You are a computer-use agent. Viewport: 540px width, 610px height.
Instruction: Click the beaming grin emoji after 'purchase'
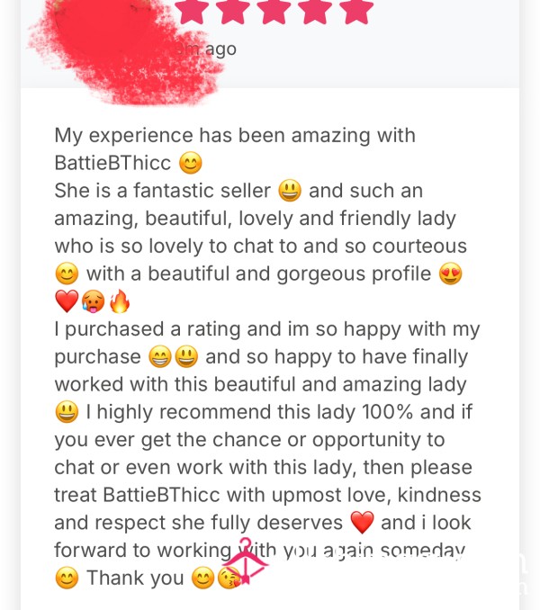coord(160,357)
